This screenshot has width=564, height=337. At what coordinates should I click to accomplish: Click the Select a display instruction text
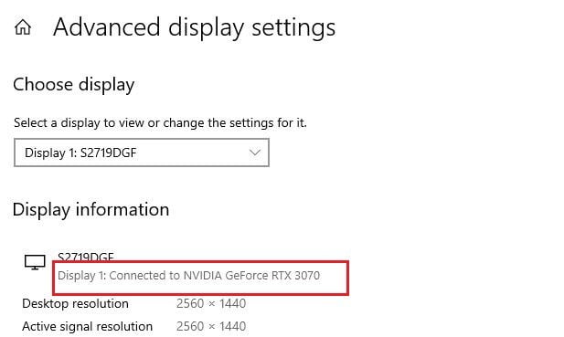pyautogui.click(x=160, y=123)
